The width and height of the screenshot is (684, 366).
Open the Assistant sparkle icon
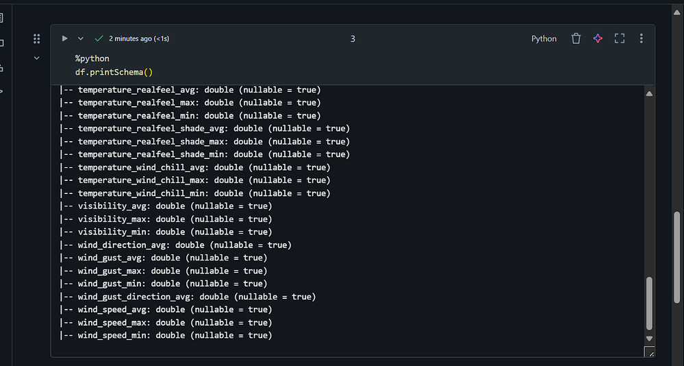(x=598, y=39)
